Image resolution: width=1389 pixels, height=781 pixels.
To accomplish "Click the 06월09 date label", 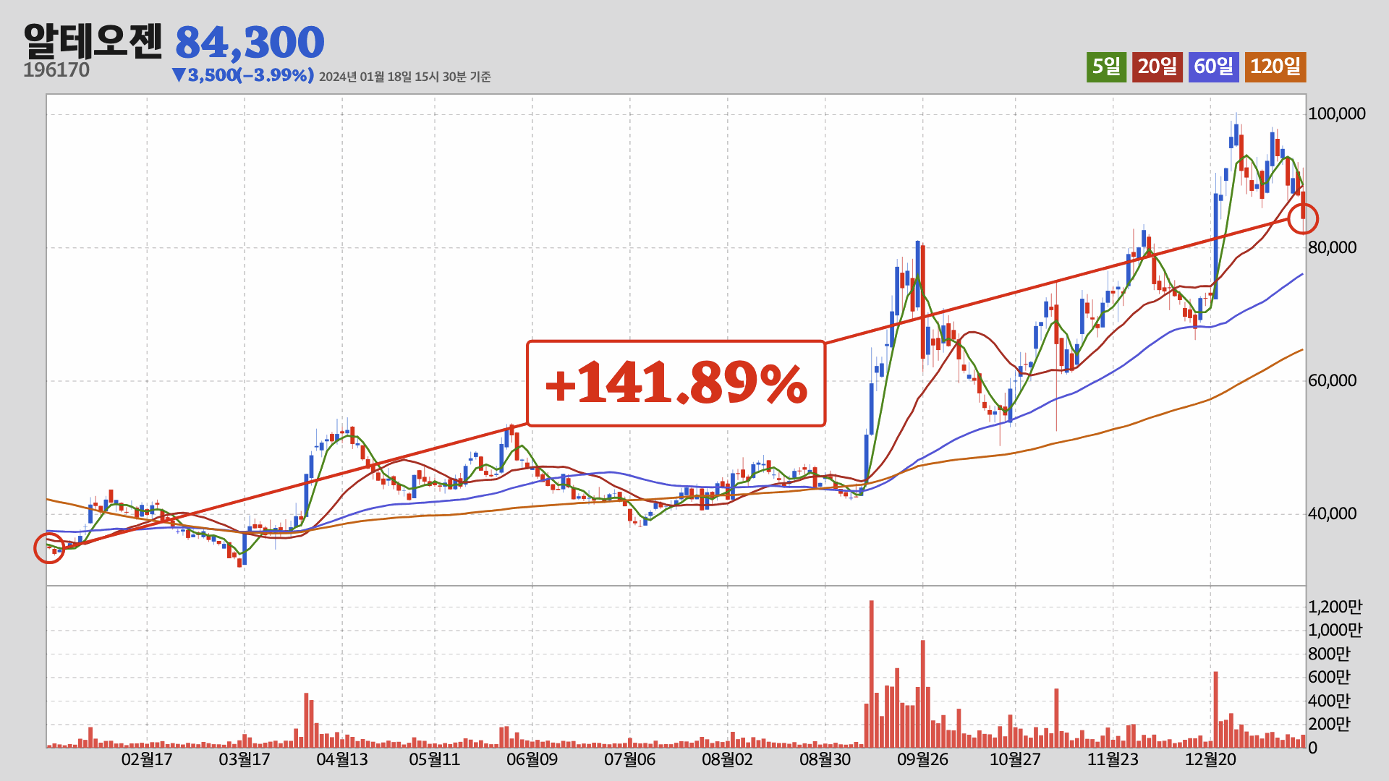I will coord(532,759).
